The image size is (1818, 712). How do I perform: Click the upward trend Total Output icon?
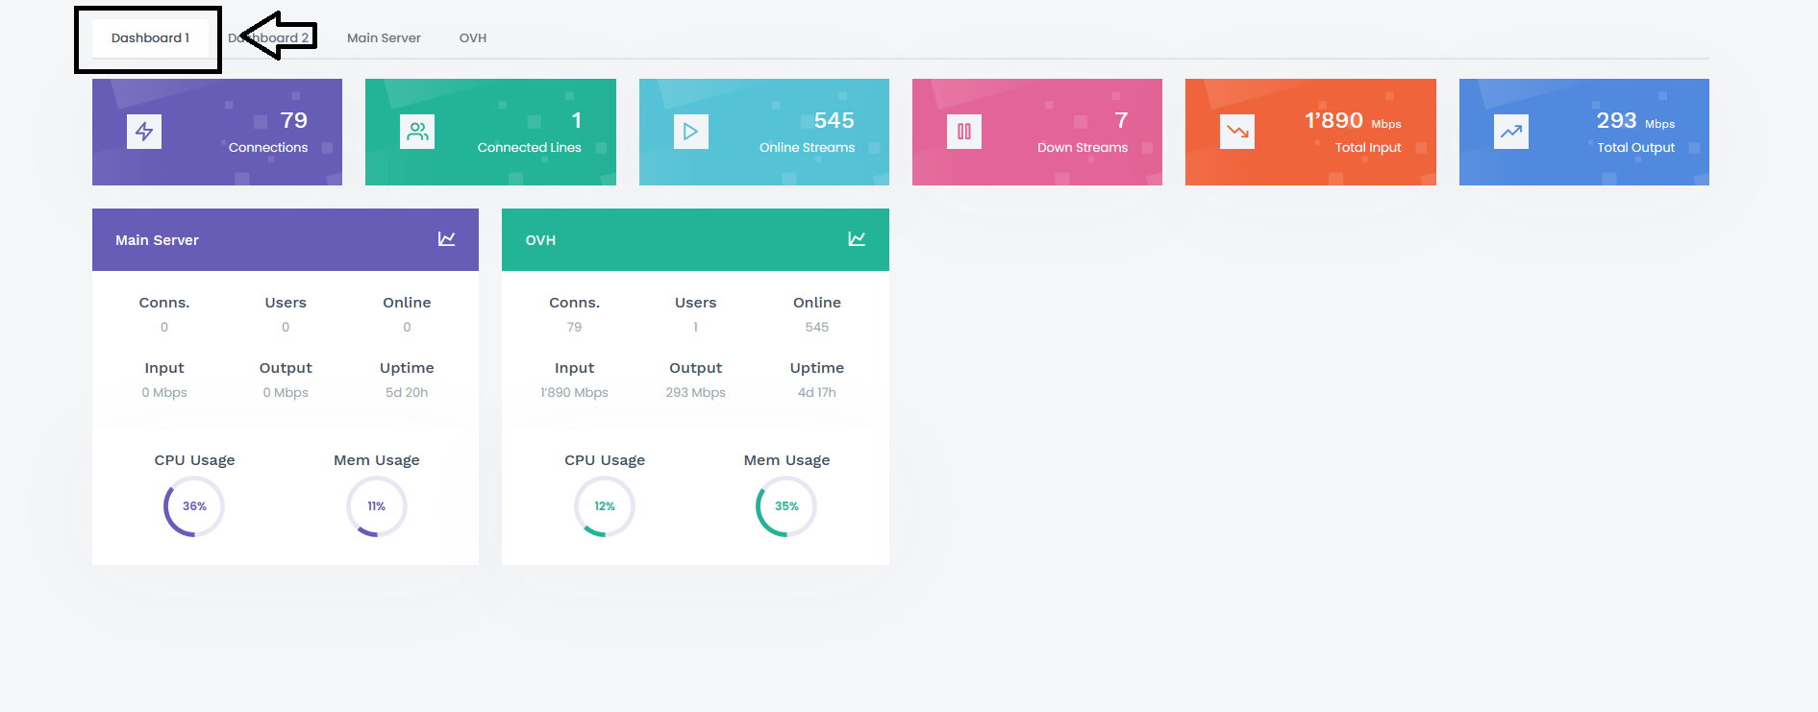(1511, 132)
